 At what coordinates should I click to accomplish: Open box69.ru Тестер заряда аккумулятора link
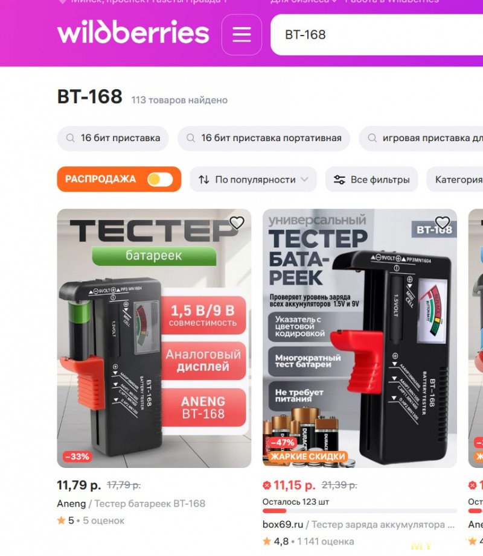tap(359, 525)
